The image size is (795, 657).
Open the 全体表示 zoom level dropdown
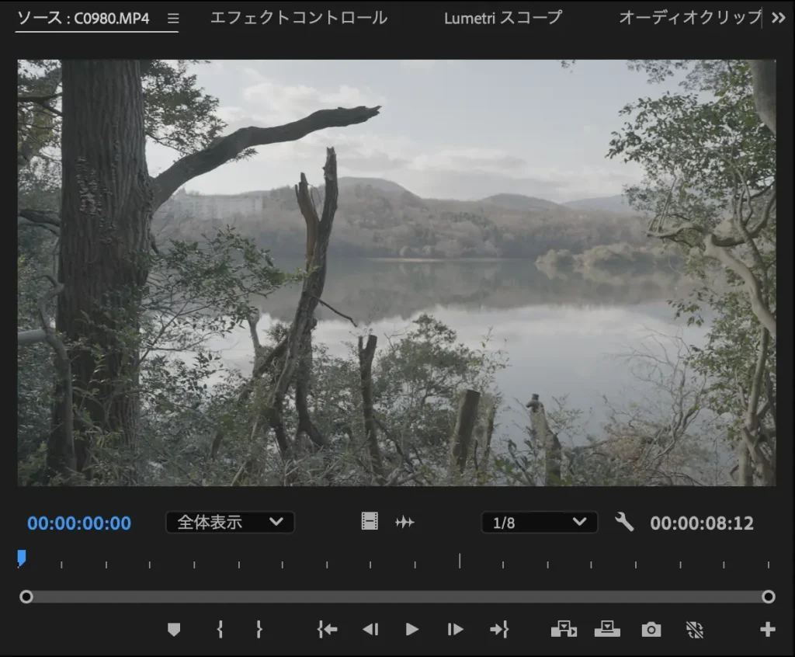(x=229, y=522)
